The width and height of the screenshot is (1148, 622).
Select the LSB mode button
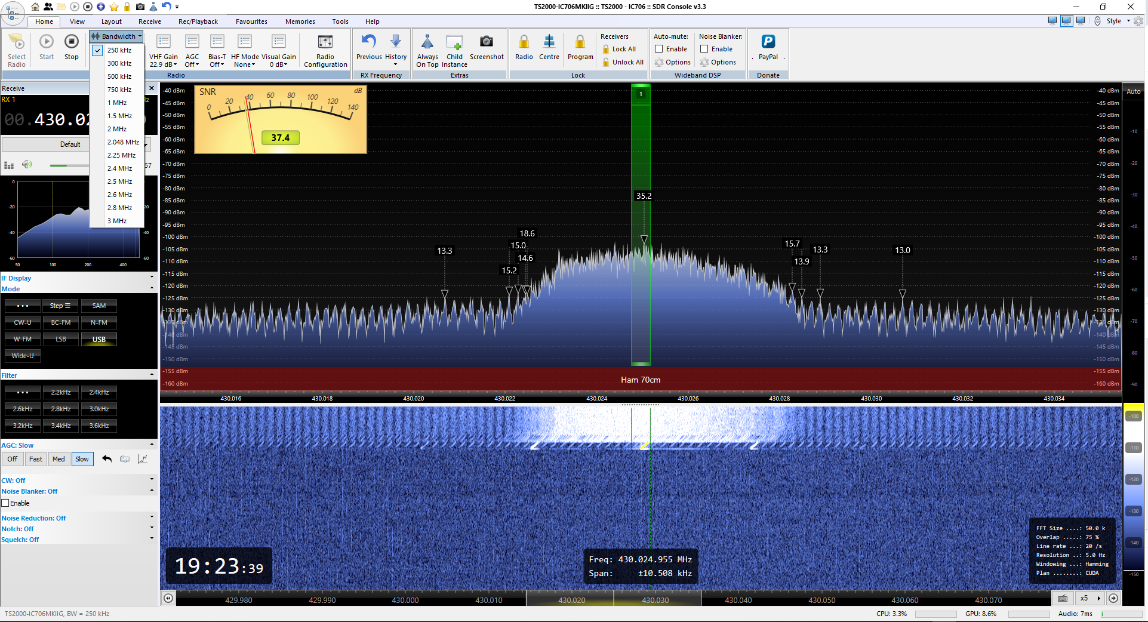tap(61, 339)
